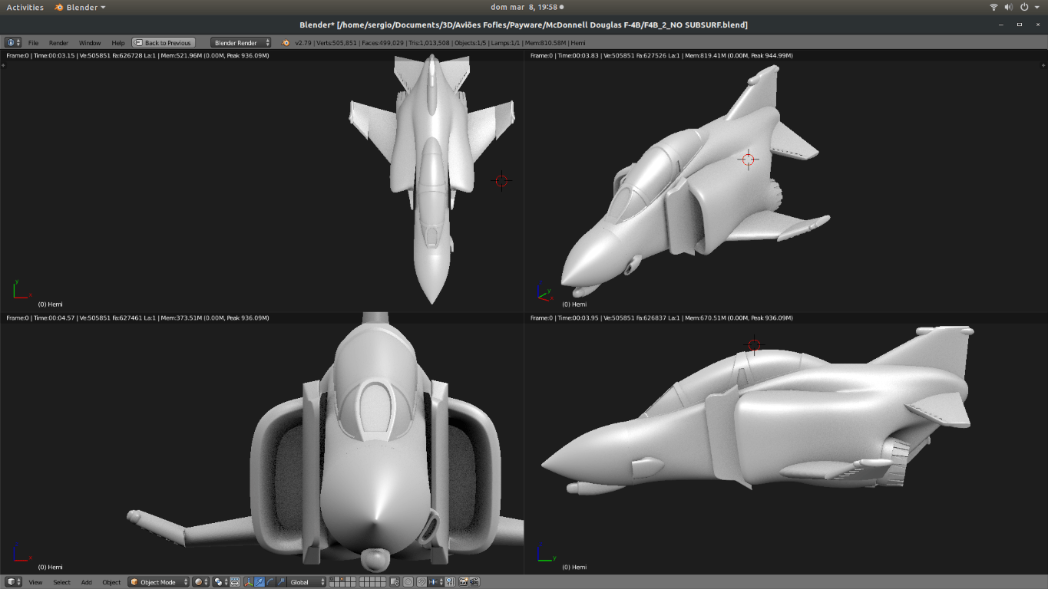Select the translate manipulator arrow

[x=260, y=582]
